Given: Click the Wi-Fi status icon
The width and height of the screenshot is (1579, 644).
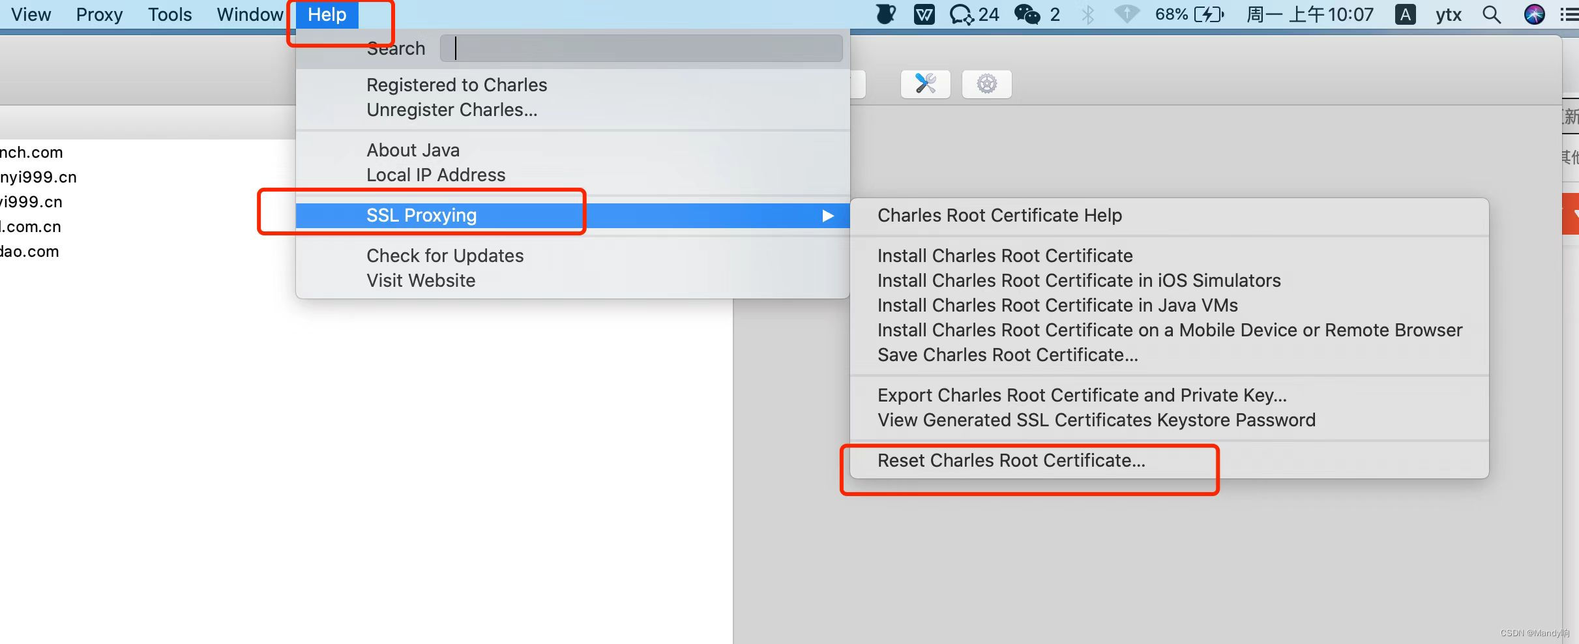Looking at the screenshot, I should click(1127, 14).
